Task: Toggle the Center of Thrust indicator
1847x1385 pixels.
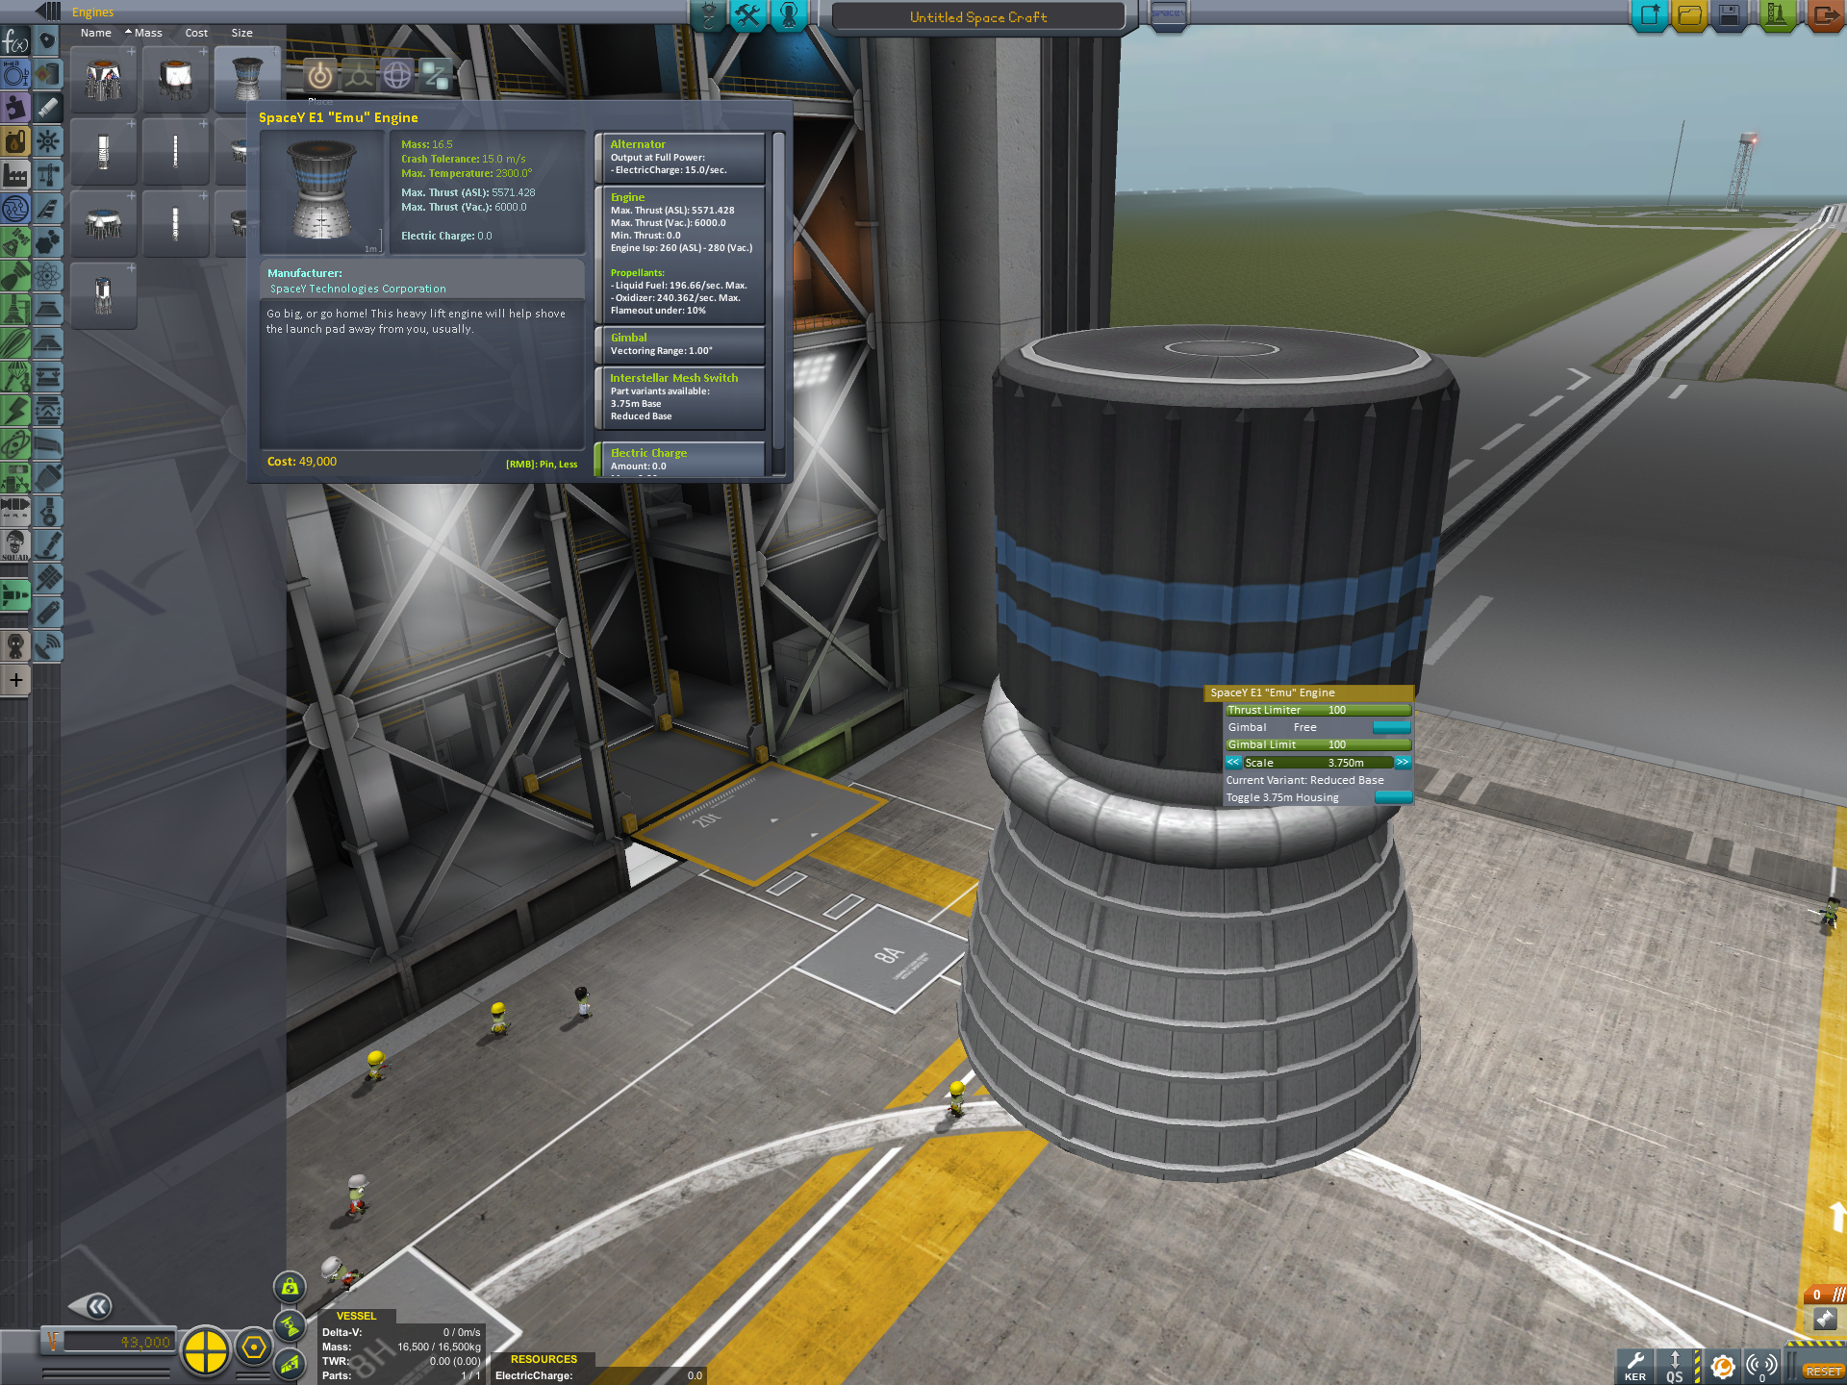Action: [290, 1326]
